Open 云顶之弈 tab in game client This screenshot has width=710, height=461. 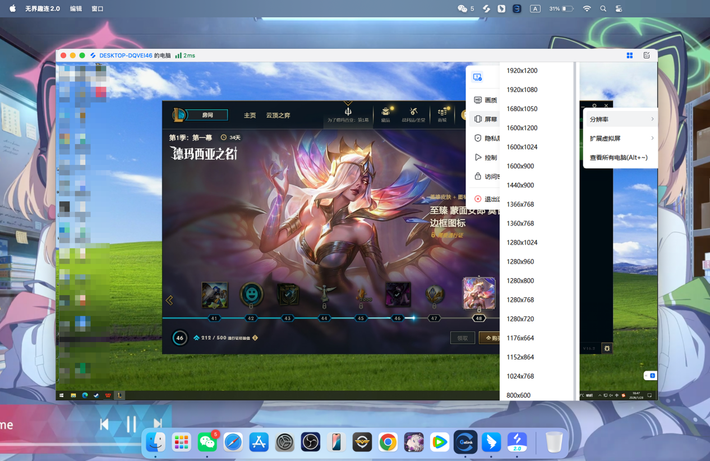278,115
